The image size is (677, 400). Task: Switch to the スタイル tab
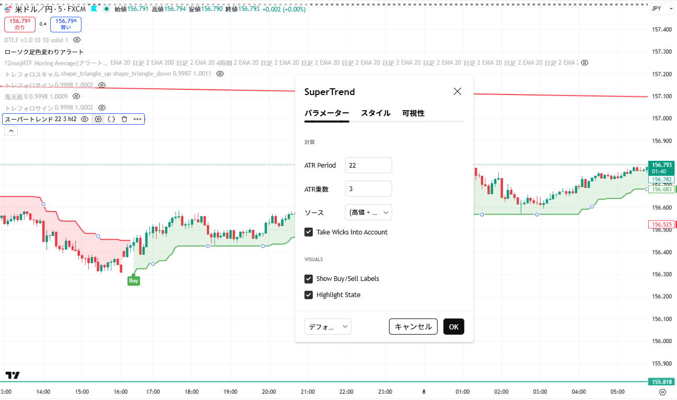376,113
